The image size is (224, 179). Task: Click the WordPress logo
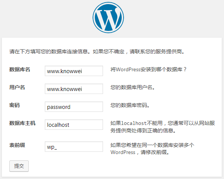[x=108, y=18]
